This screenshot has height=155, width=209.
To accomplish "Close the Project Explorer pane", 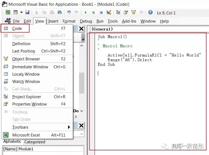I will click(x=81, y=29).
